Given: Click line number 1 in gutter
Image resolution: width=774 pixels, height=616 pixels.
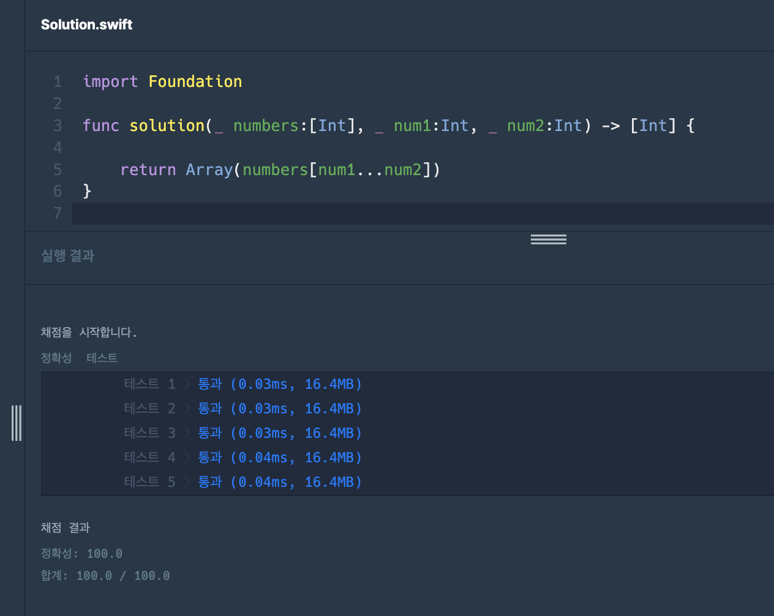Looking at the screenshot, I should (x=58, y=81).
